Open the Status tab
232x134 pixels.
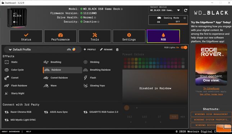(26, 36)
